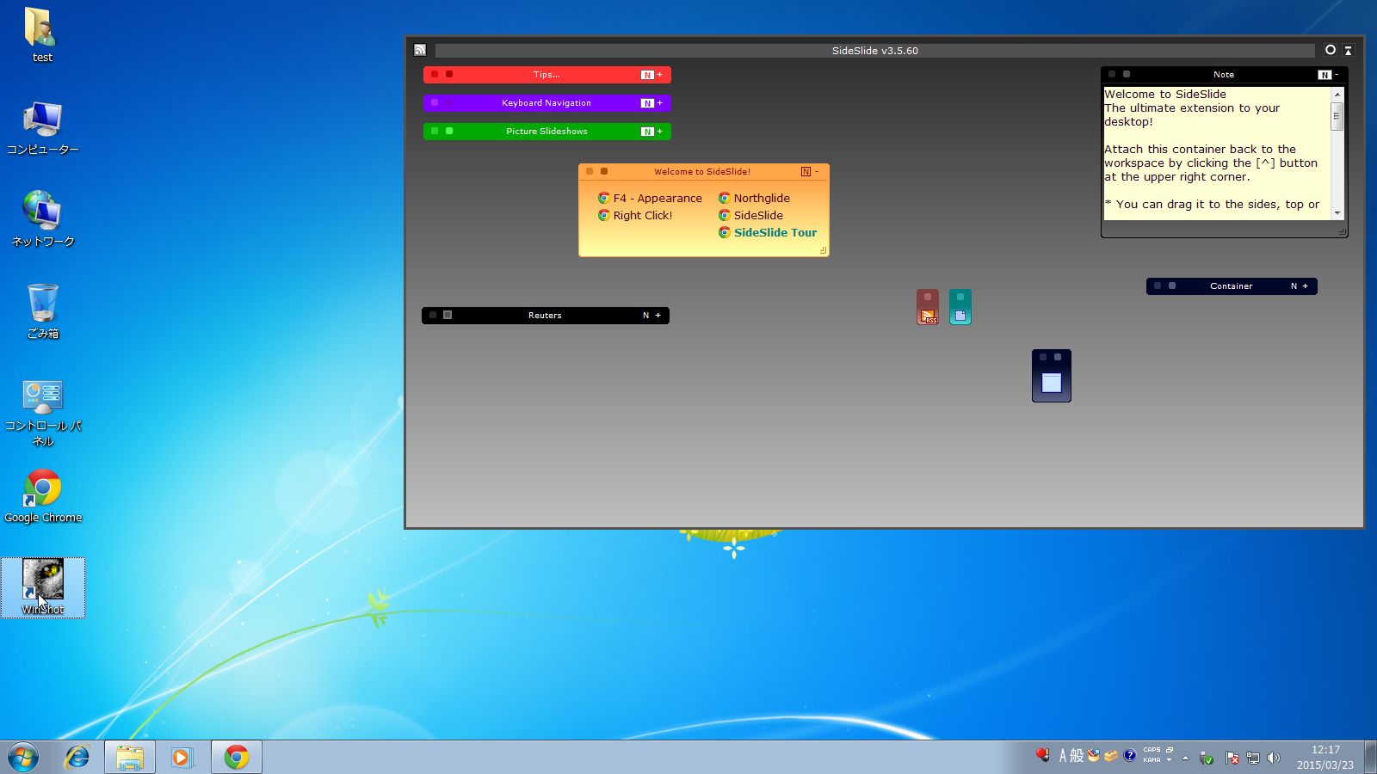This screenshot has width=1377, height=774.
Task: Toggle the first square button on the Tips header
Action: 435,75
